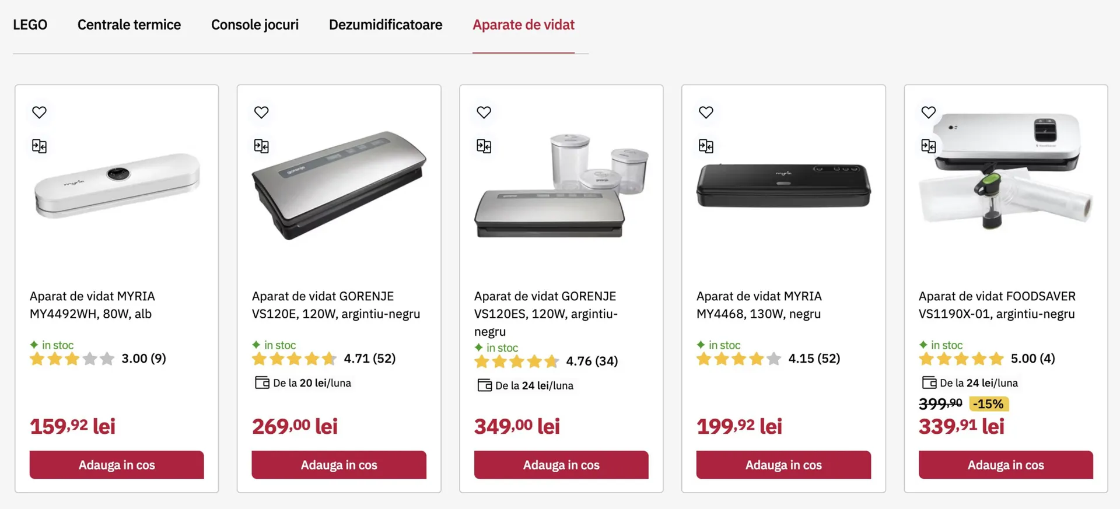The width and height of the screenshot is (1120, 509).
Task: Add GORENJE VS120E to comparison
Action: [261, 146]
